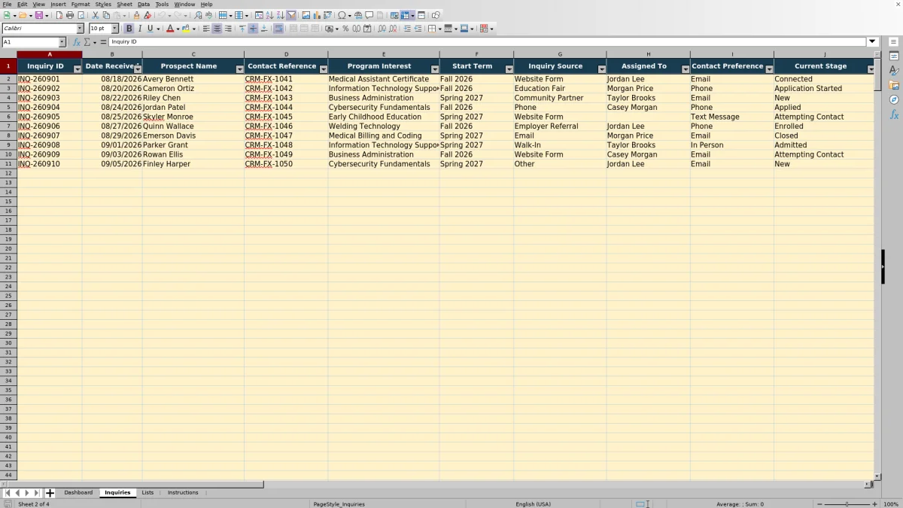Open the font size dropdown

(115, 29)
